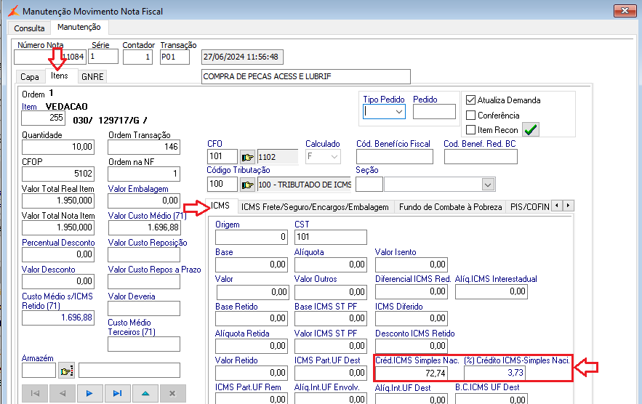
Task: Open Fundo de Combate à Pobreza tab
Action: pos(450,207)
